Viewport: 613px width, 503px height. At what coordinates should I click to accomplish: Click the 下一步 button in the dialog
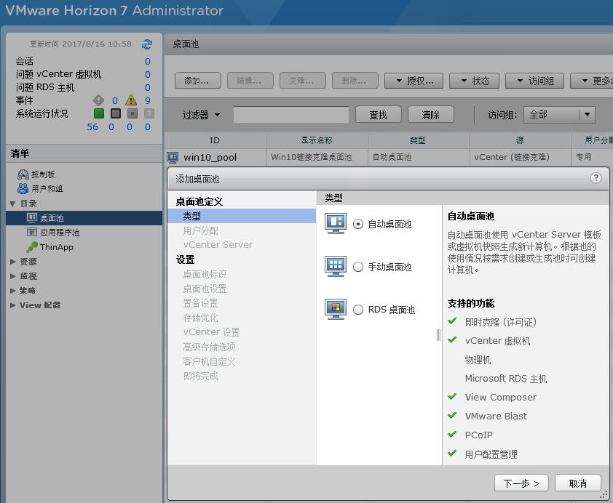coord(521,483)
